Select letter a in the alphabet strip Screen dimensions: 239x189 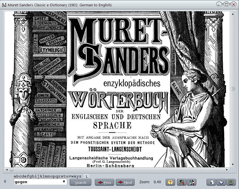(x=15, y=176)
